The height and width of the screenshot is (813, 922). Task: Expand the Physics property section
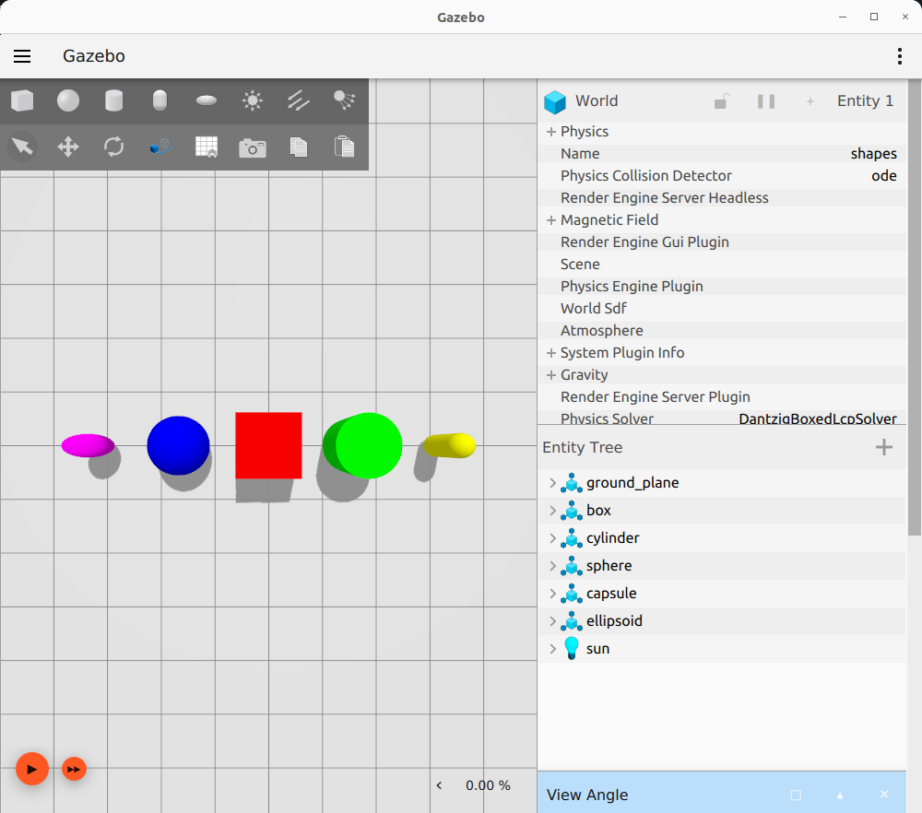pyautogui.click(x=551, y=132)
